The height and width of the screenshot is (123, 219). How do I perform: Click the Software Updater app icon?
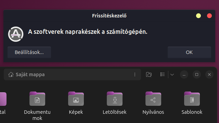tap(16, 34)
